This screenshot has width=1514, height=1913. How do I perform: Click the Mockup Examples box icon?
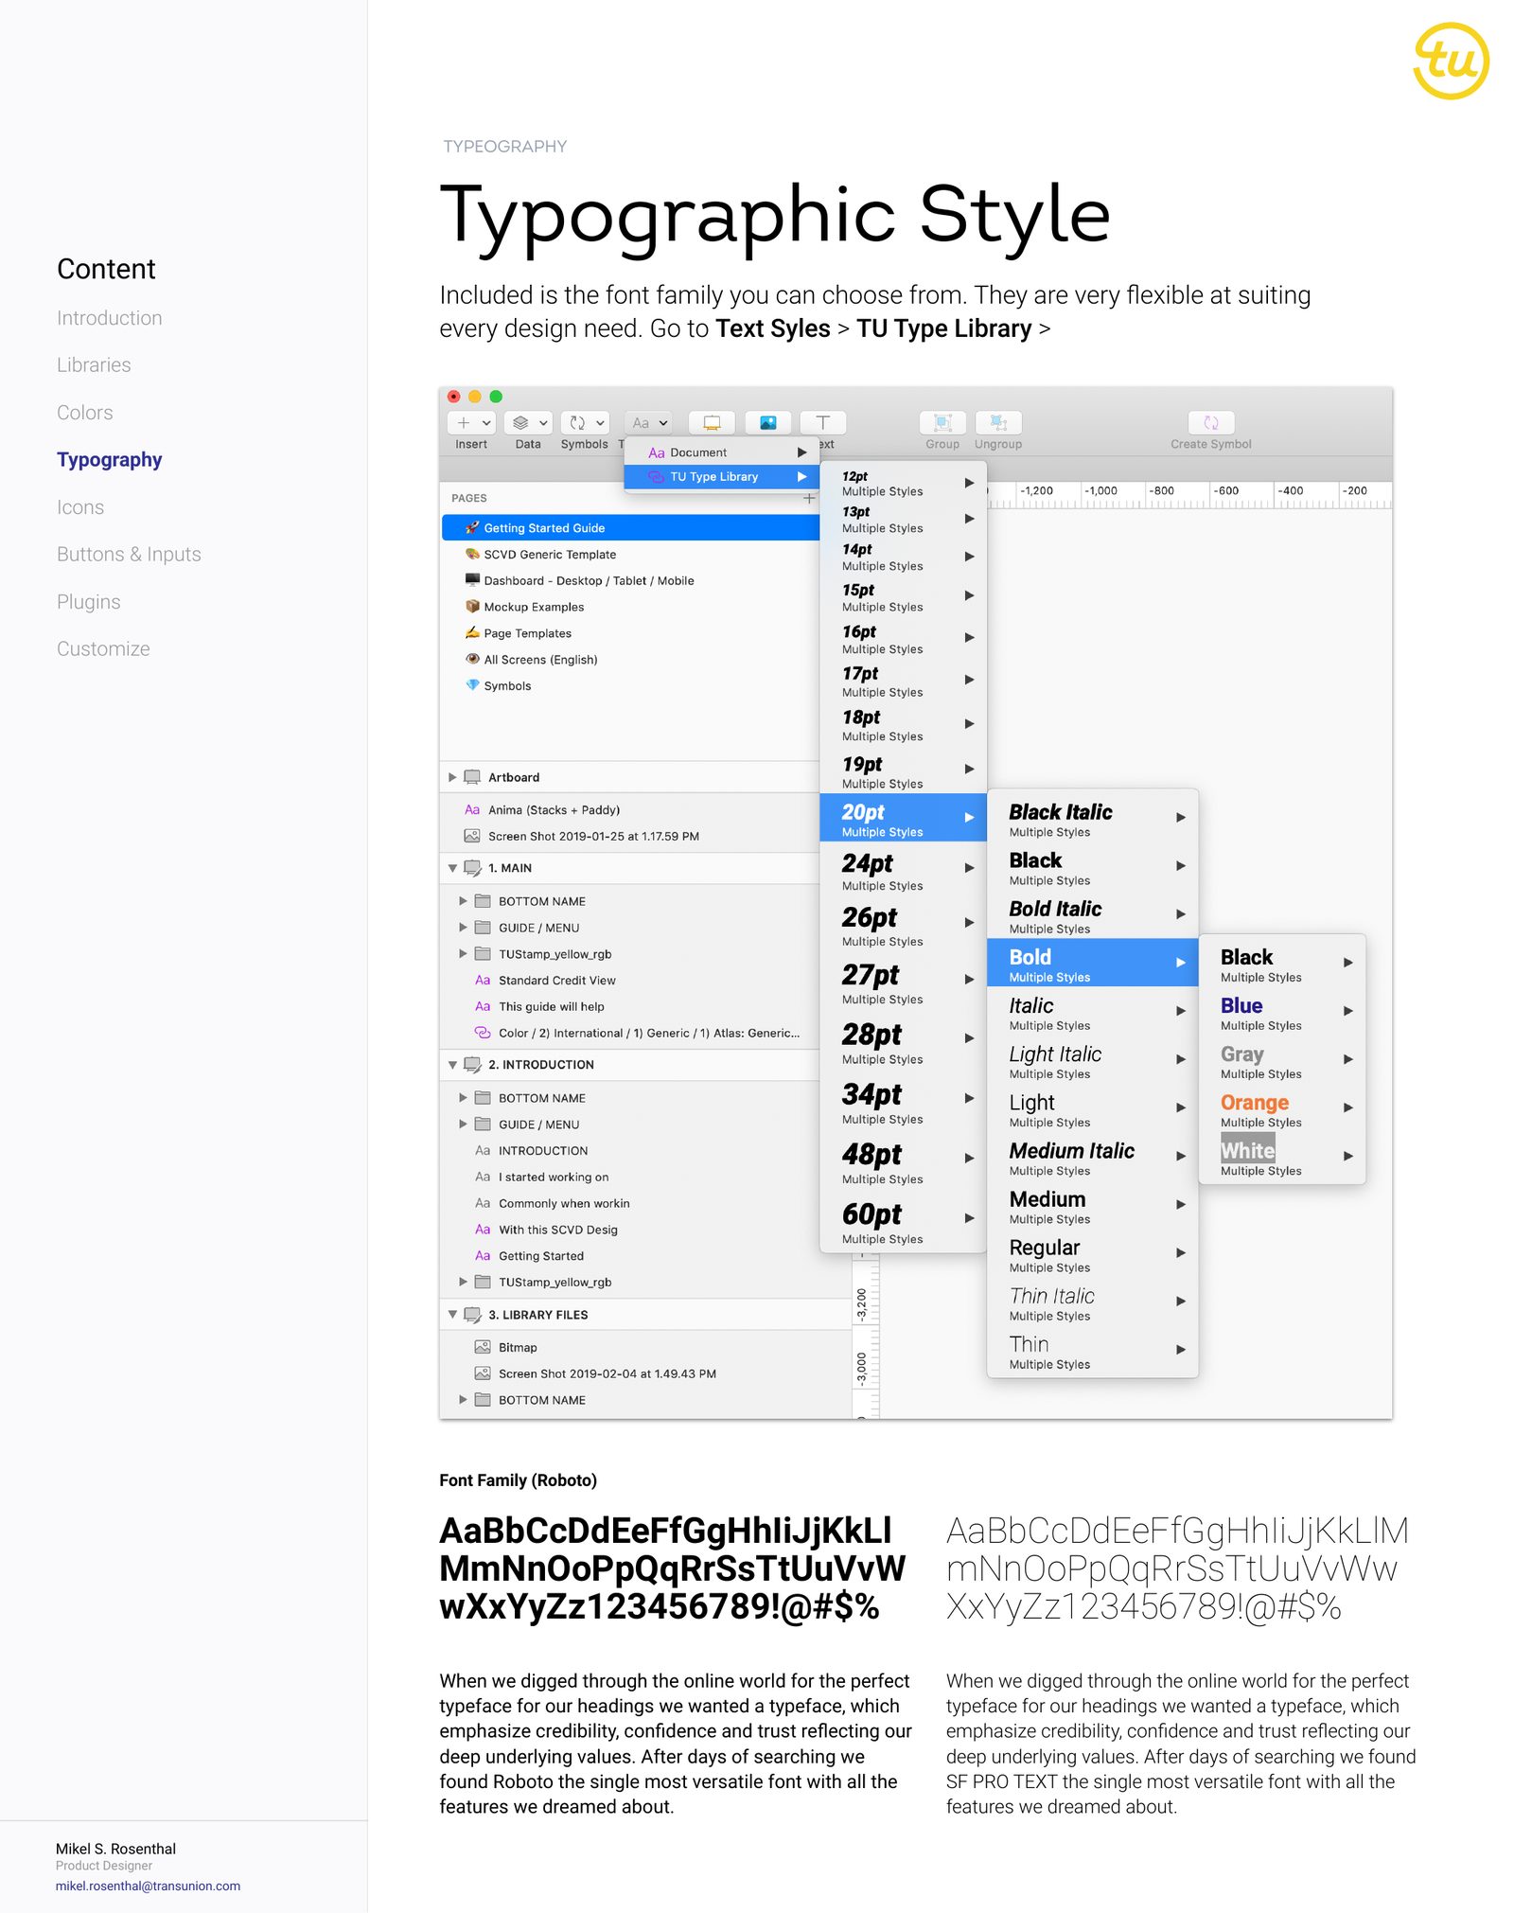(472, 607)
